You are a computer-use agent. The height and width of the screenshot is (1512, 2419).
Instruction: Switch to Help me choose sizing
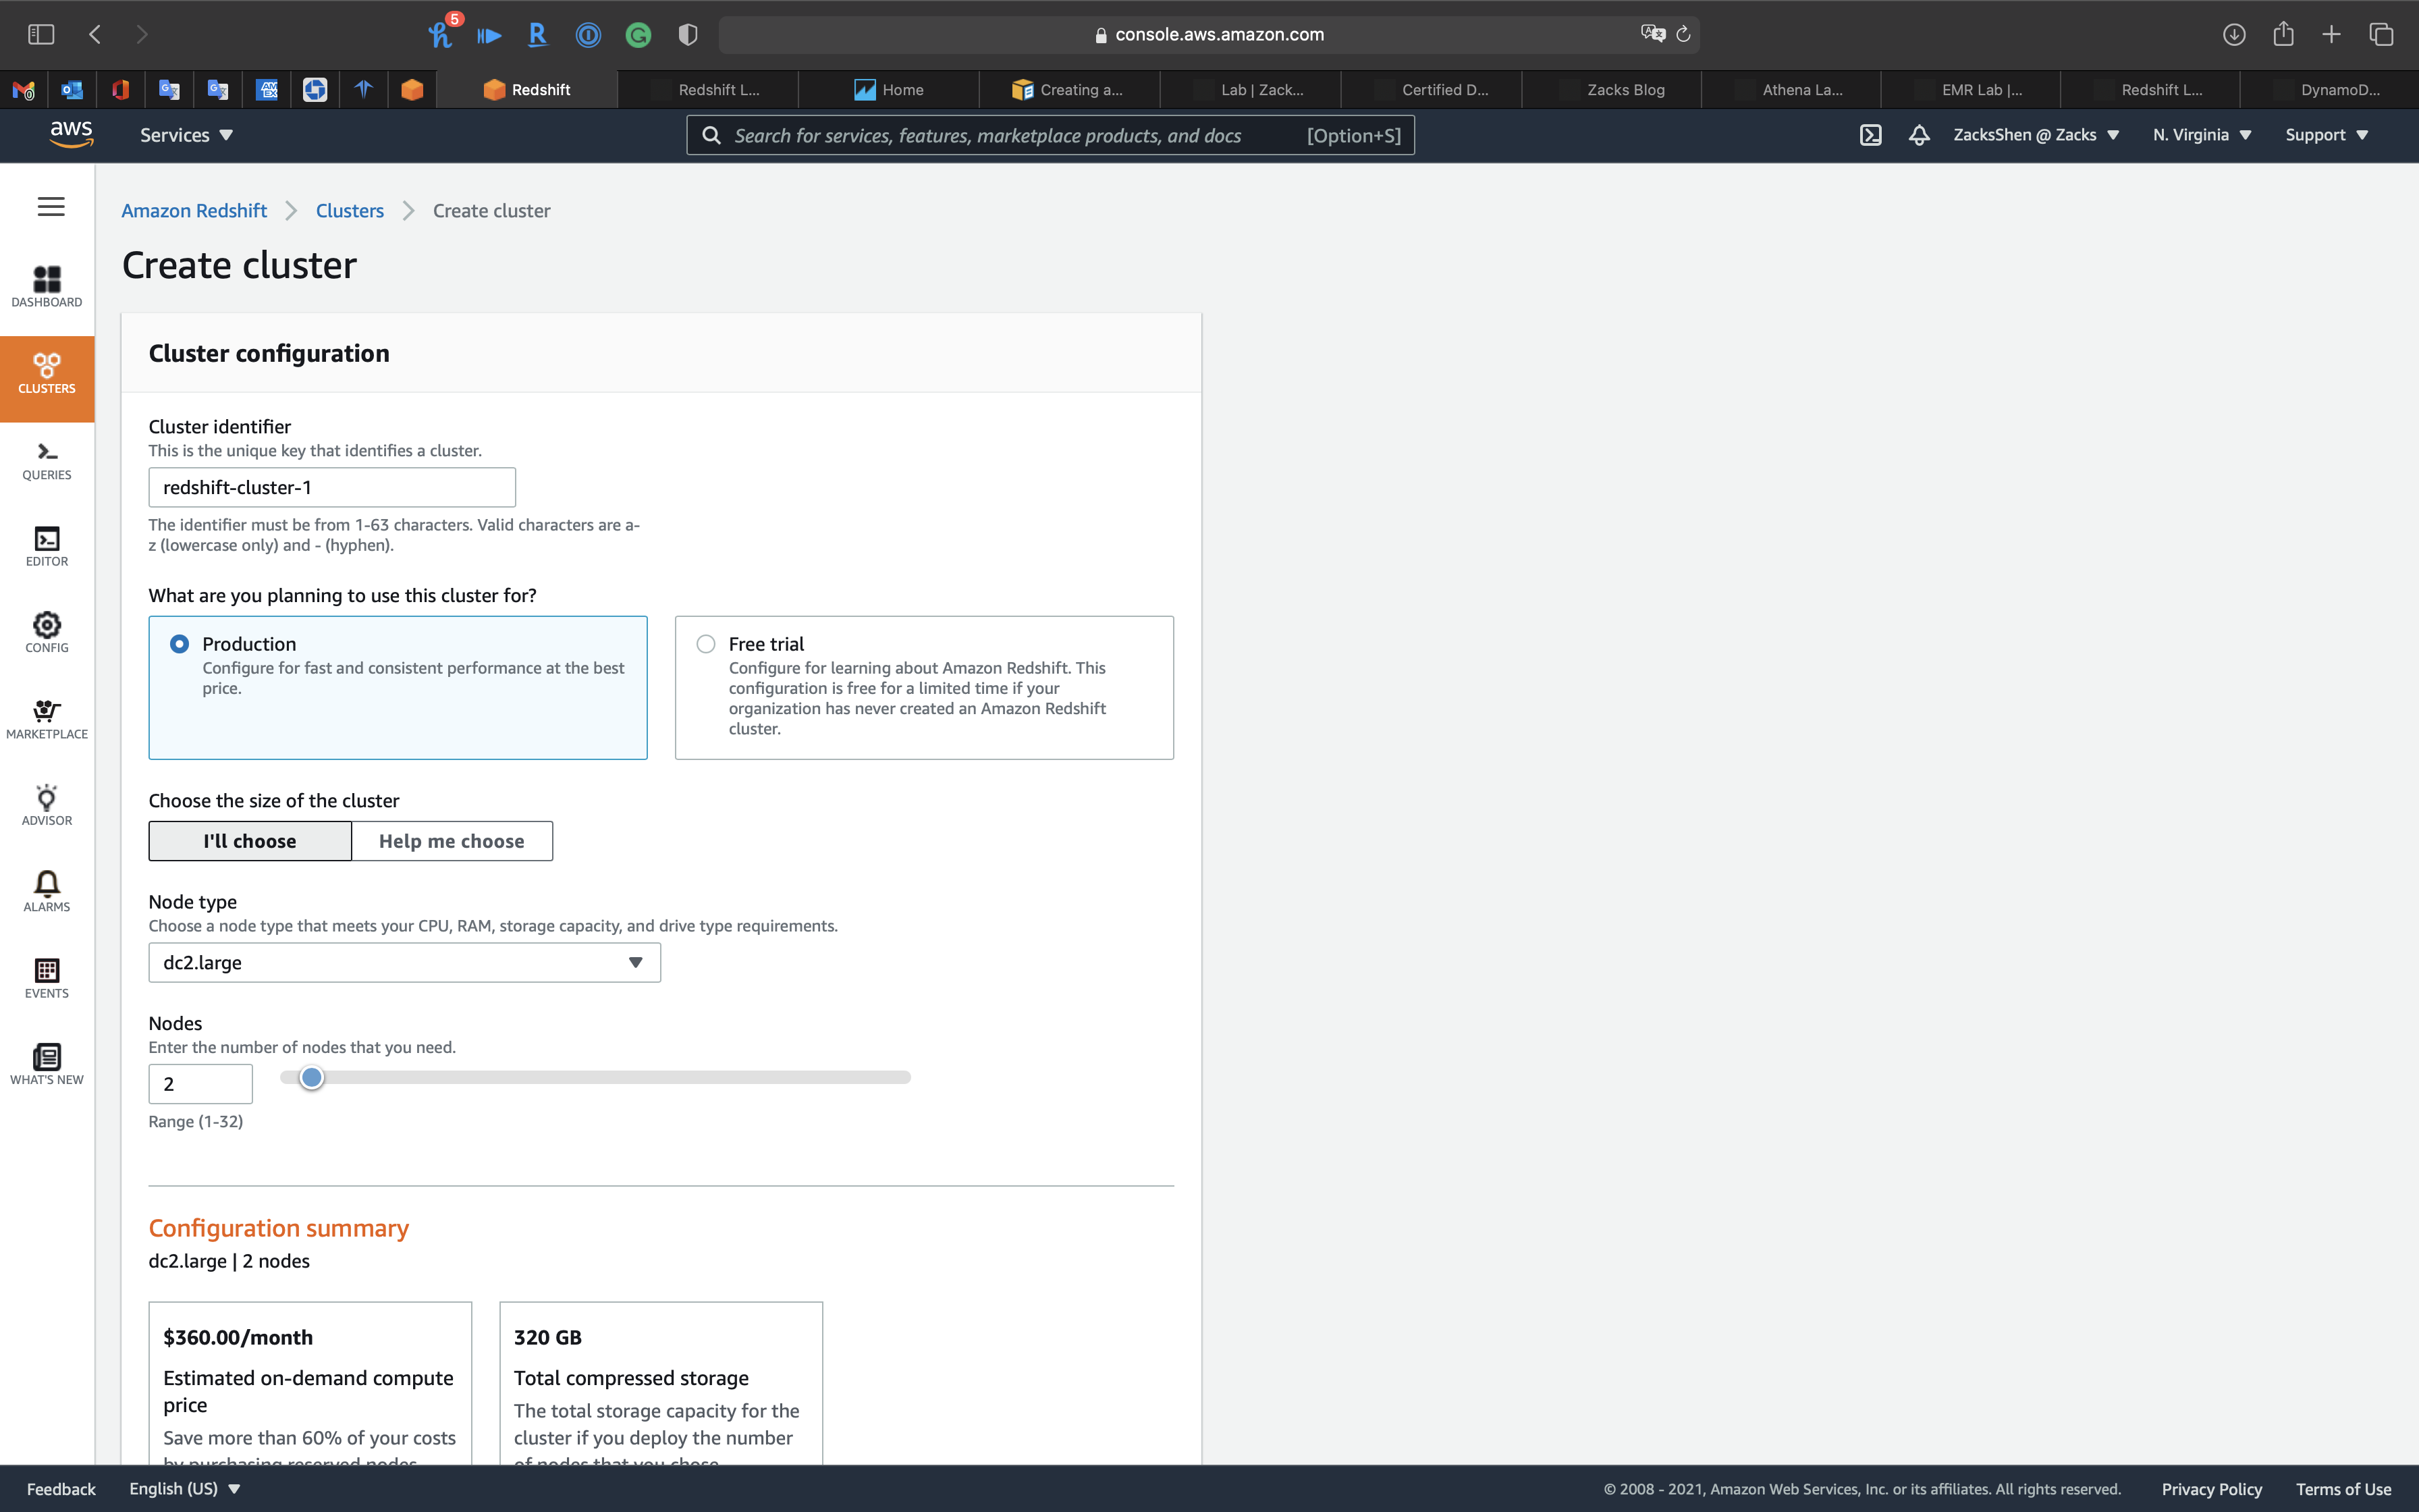click(x=452, y=841)
